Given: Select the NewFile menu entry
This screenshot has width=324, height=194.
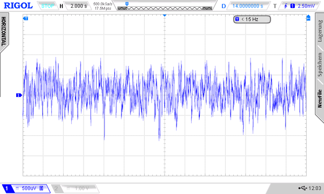Looking at the screenshot, I should pos(320,98).
